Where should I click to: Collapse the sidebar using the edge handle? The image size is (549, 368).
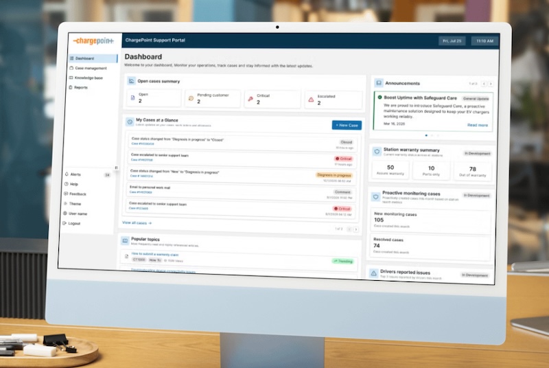116,168
